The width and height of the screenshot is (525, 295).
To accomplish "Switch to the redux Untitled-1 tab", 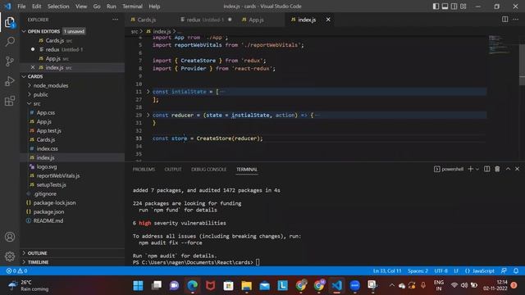I will pos(206,20).
